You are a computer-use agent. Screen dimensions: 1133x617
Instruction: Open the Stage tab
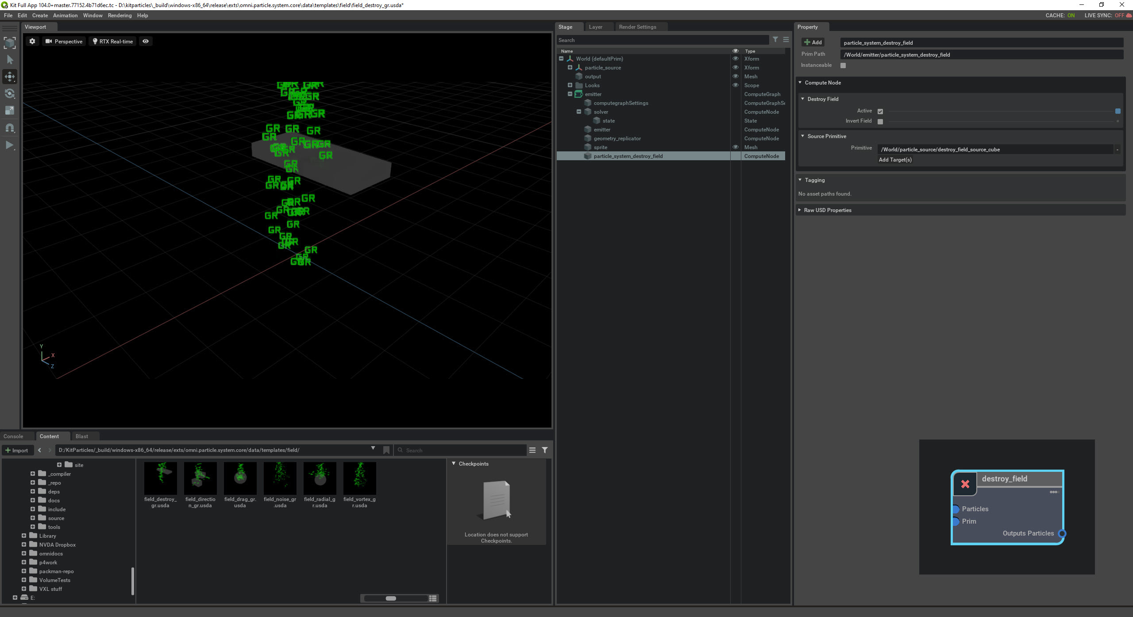566,27
